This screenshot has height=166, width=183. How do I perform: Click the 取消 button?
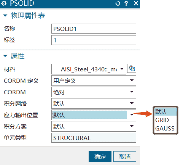125,156
